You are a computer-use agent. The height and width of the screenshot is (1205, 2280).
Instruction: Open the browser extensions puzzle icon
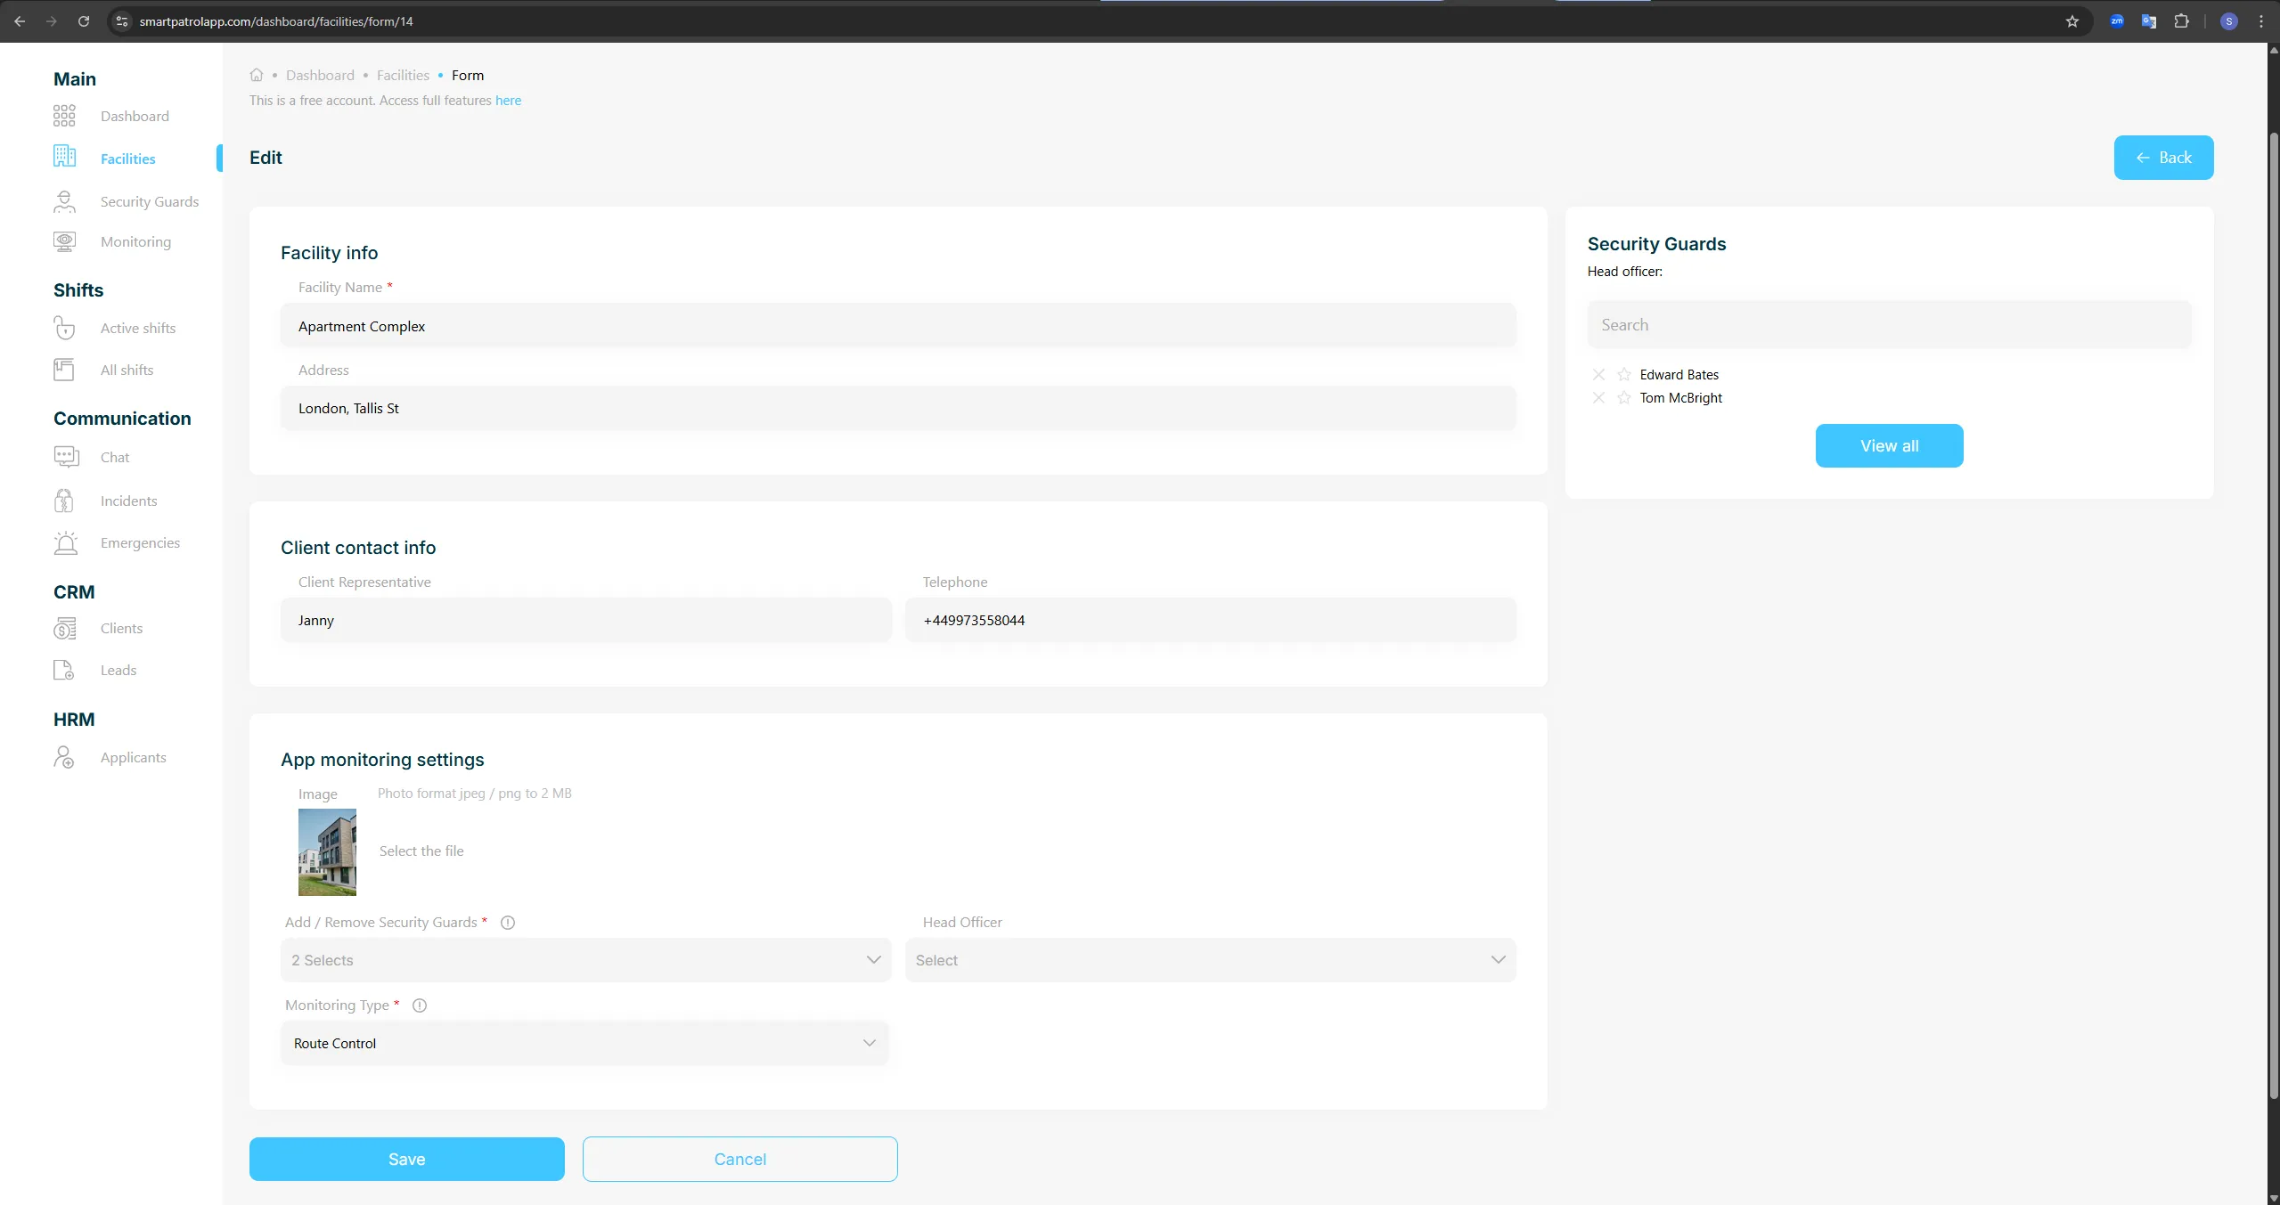tap(2181, 21)
